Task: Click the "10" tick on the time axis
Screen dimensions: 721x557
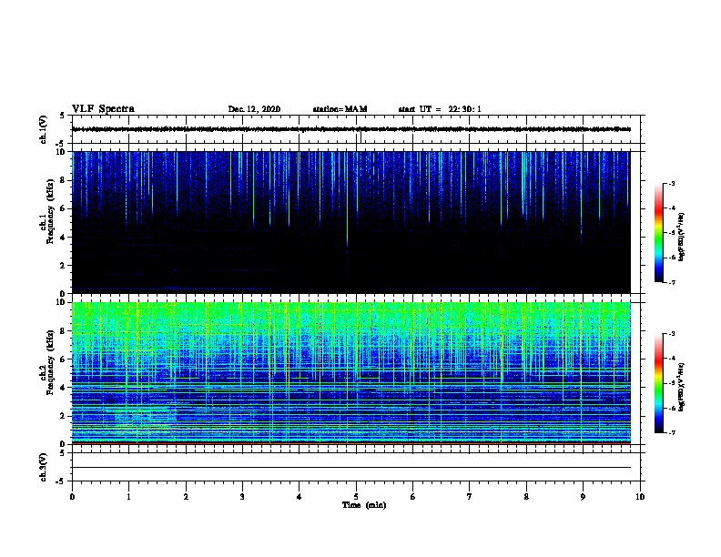Action: pos(640,496)
